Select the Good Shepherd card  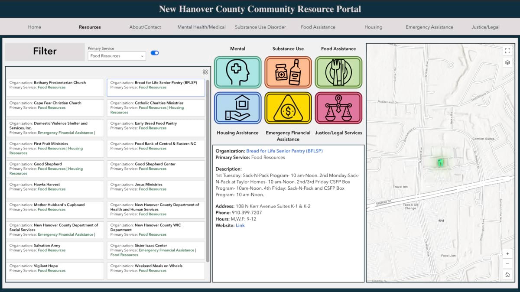click(55, 169)
